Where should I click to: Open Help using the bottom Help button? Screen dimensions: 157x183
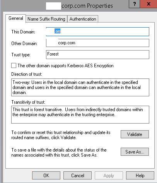click(x=140, y=176)
